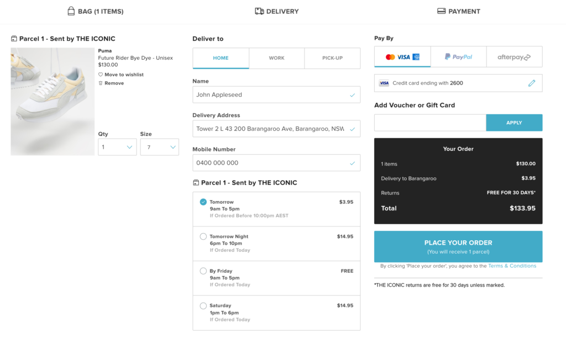Click the Name input field

pos(276,95)
